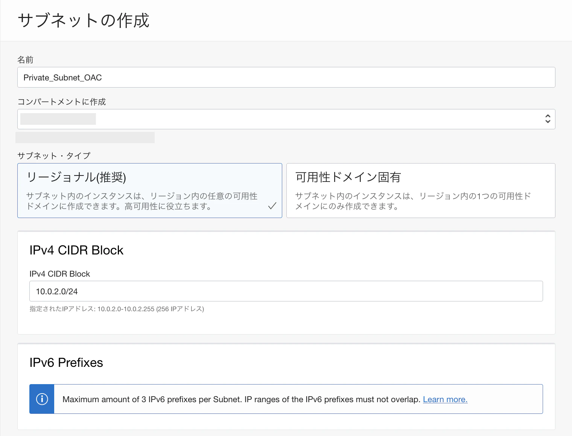Click the checkmark on the リージョナル(推奨) card
This screenshot has width=572, height=436.
click(x=272, y=206)
